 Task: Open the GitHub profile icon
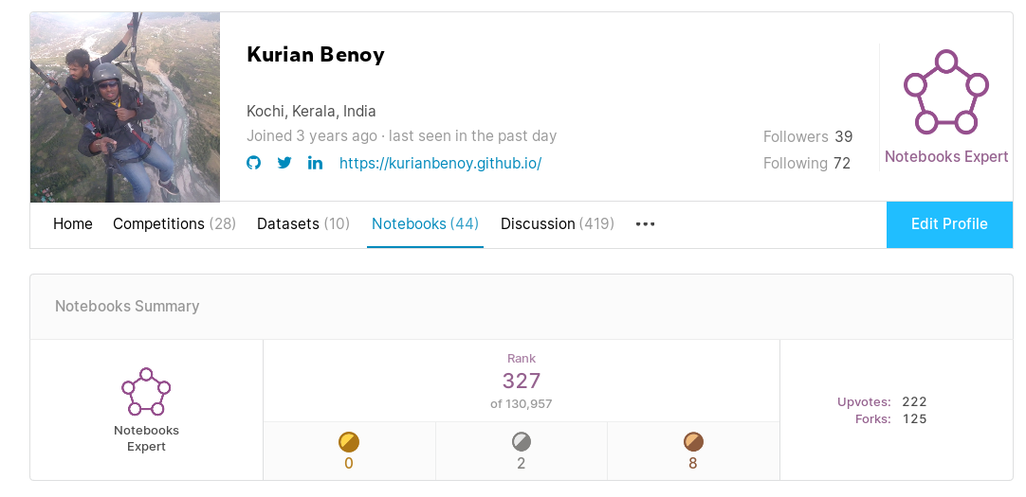[253, 163]
